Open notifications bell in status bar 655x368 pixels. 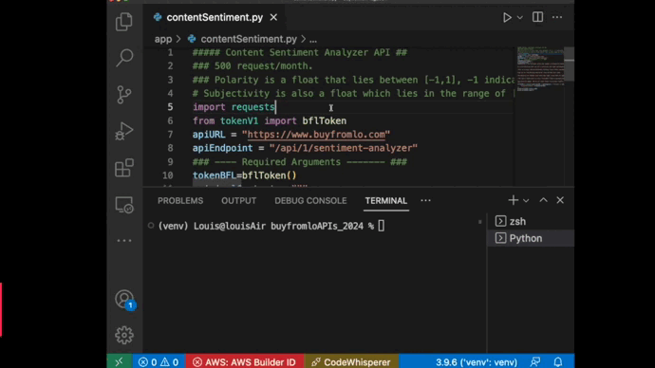click(558, 361)
